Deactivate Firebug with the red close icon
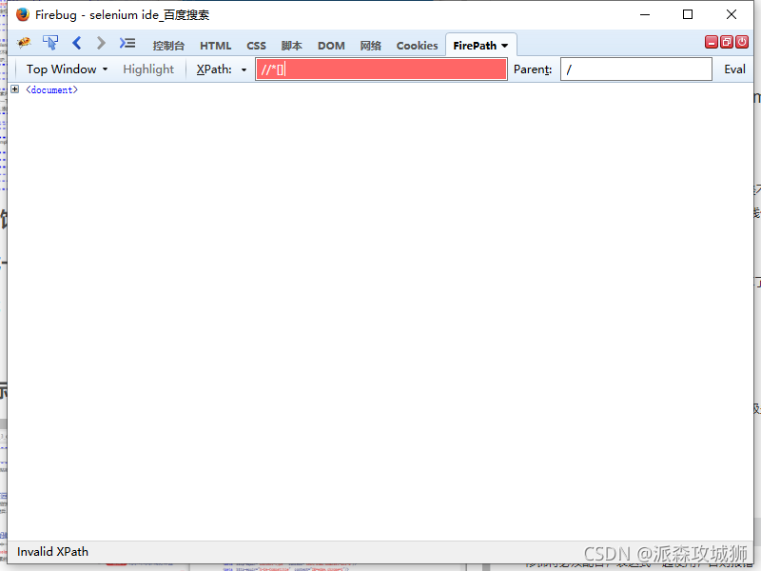This screenshot has height=571, width=761. [742, 42]
